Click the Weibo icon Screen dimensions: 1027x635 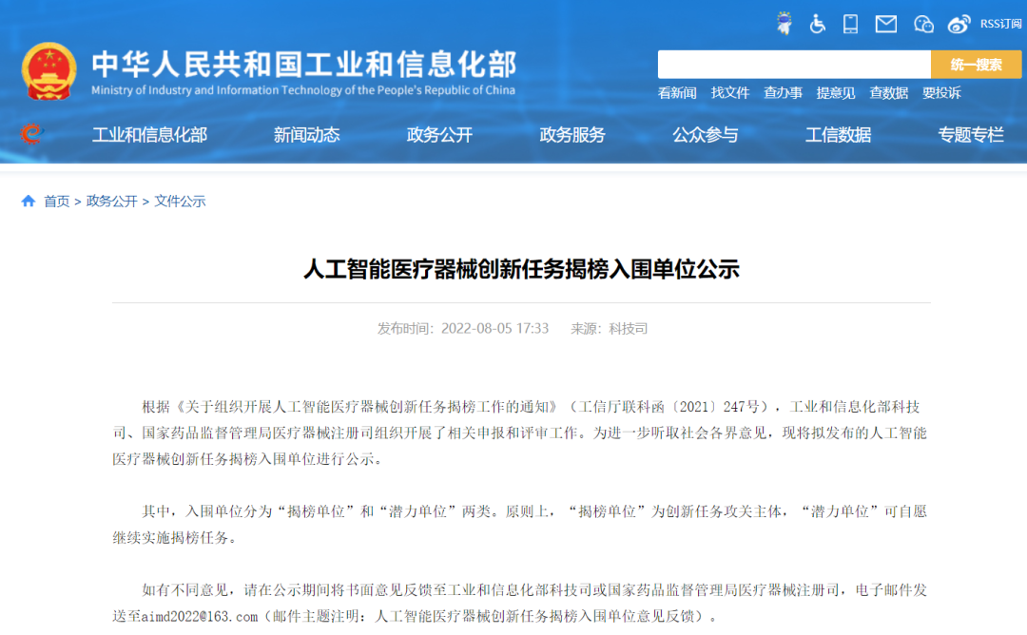click(959, 24)
